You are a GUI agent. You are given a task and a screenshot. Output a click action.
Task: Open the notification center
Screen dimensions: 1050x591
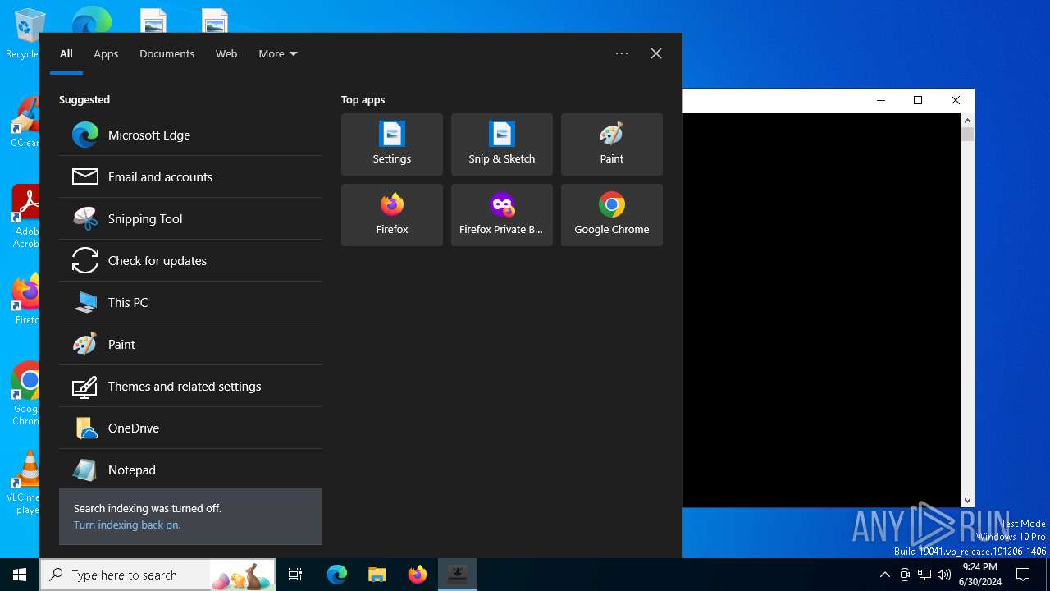coord(1023,575)
